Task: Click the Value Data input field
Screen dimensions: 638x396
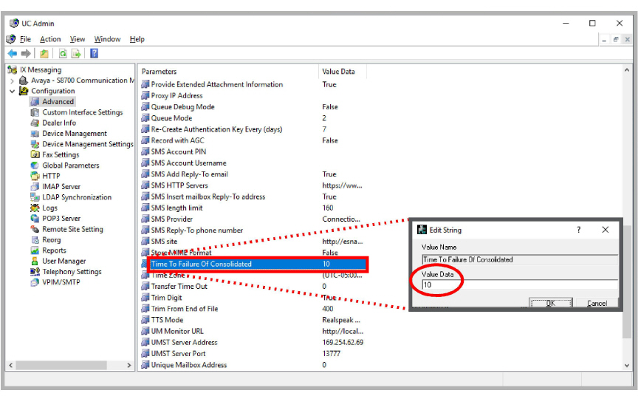Action: click(x=520, y=285)
